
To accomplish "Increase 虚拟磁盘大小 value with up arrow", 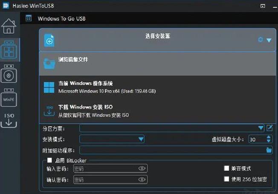I will [269, 137].
